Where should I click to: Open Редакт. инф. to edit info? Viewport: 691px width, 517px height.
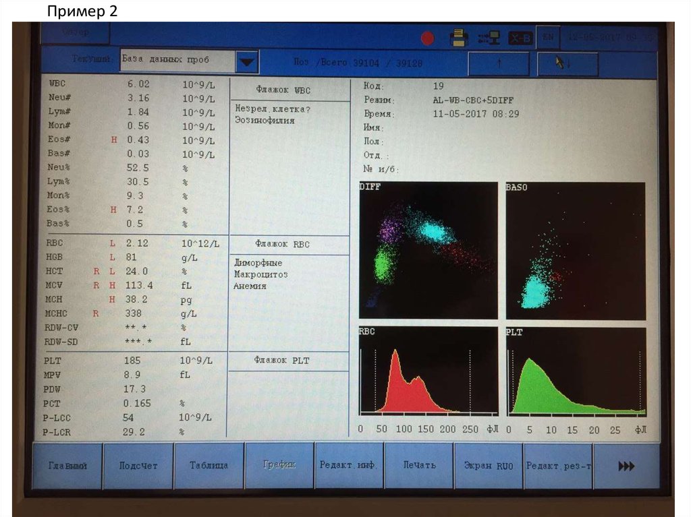tap(349, 465)
